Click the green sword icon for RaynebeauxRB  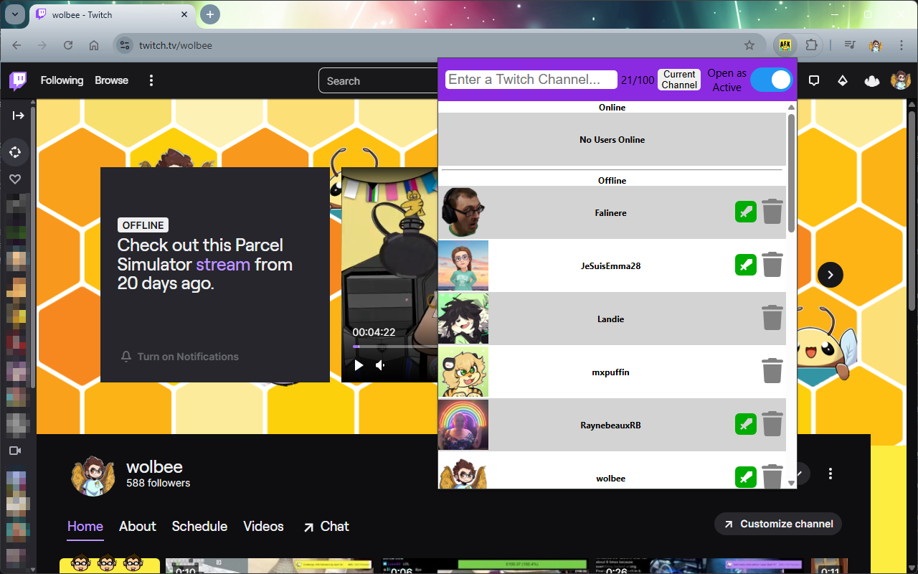pyautogui.click(x=746, y=424)
